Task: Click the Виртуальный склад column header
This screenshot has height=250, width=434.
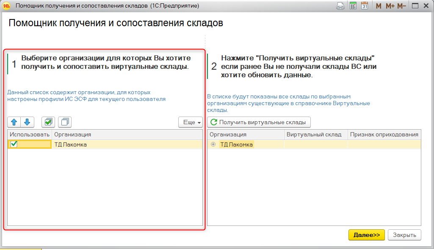Action: [315, 134]
